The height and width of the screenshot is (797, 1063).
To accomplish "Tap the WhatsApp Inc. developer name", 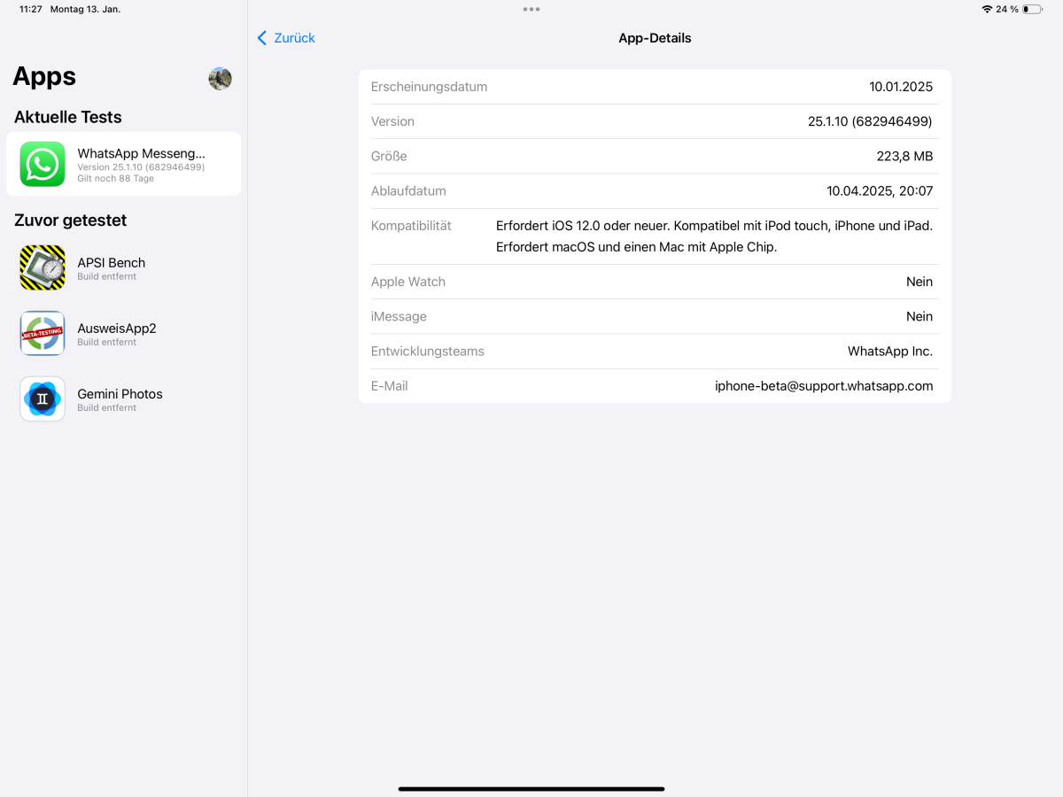I will pos(890,352).
